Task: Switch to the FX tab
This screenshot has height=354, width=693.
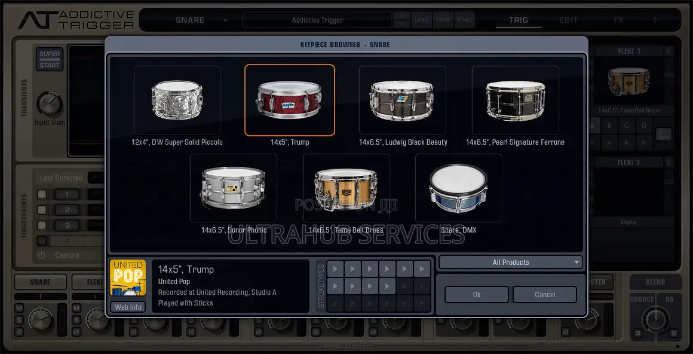Action: (x=619, y=20)
